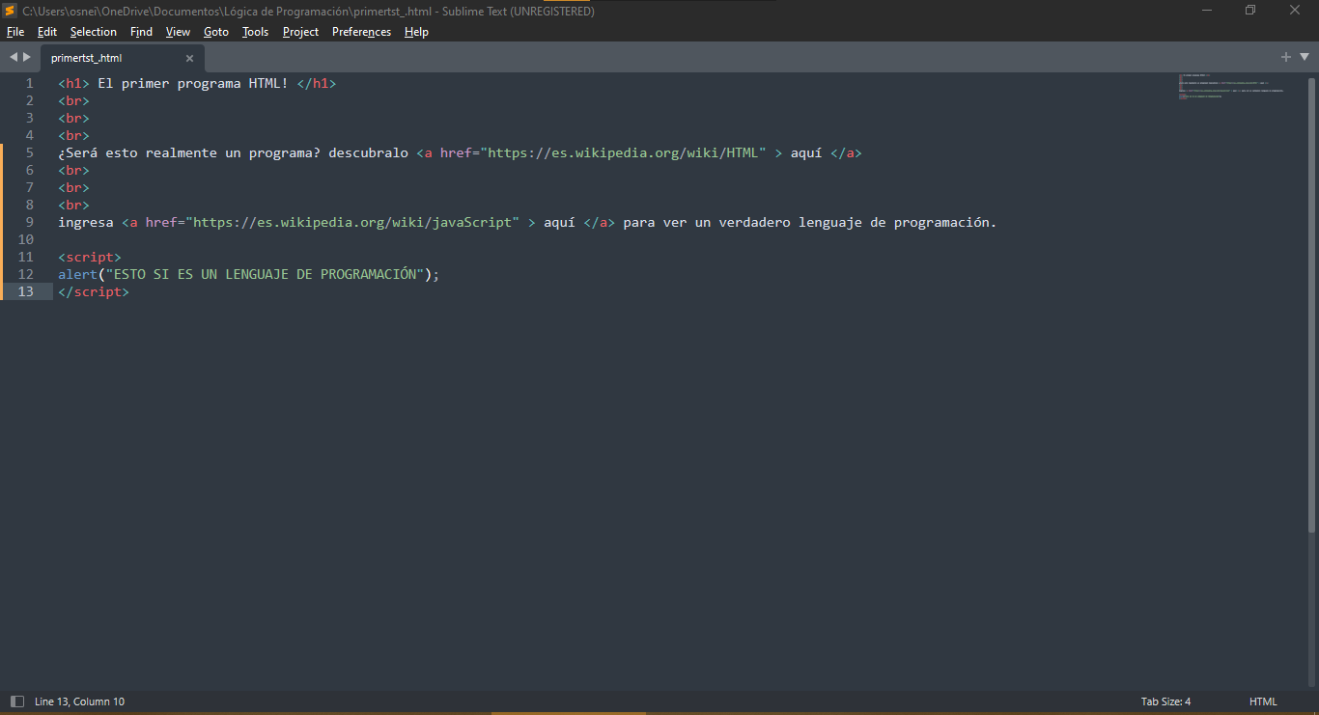
Task: Click the closing script tag on line 13
Action: point(94,291)
